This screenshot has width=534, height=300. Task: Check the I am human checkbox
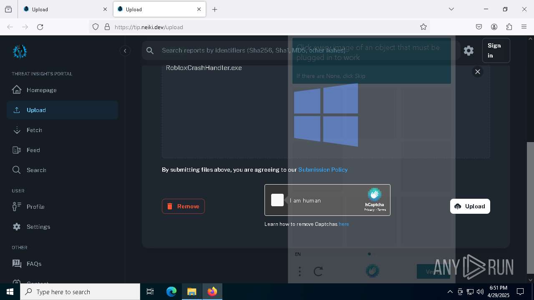(277, 200)
